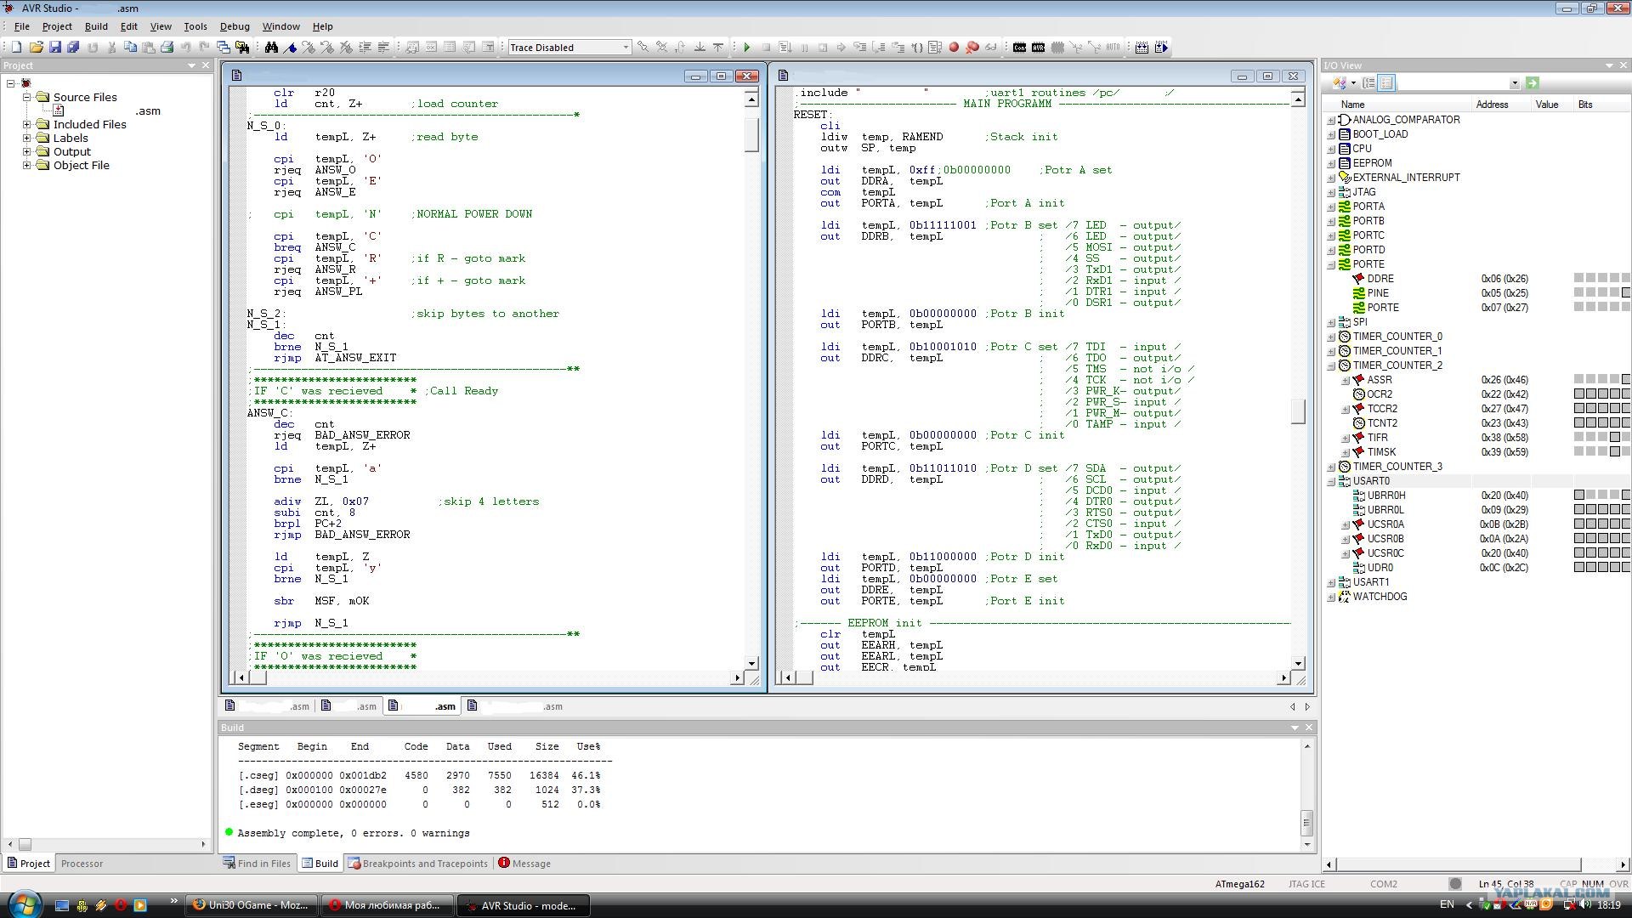Switch to the Message tab
1632x918 pixels.
click(524, 864)
